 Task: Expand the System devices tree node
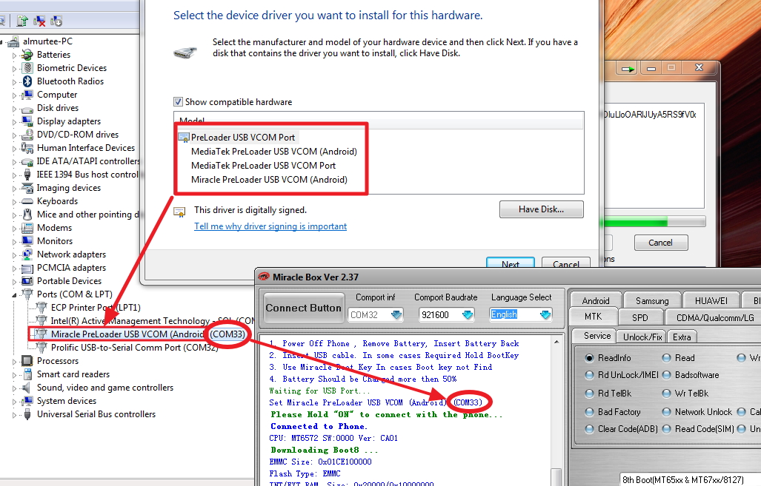pos(15,401)
